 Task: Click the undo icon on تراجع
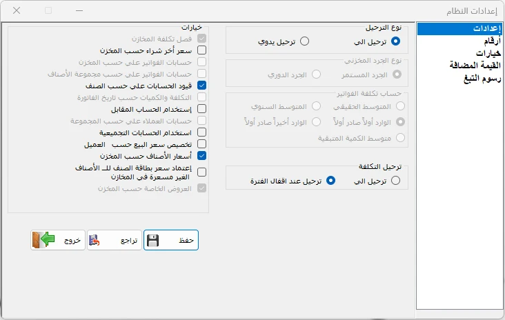94,241
